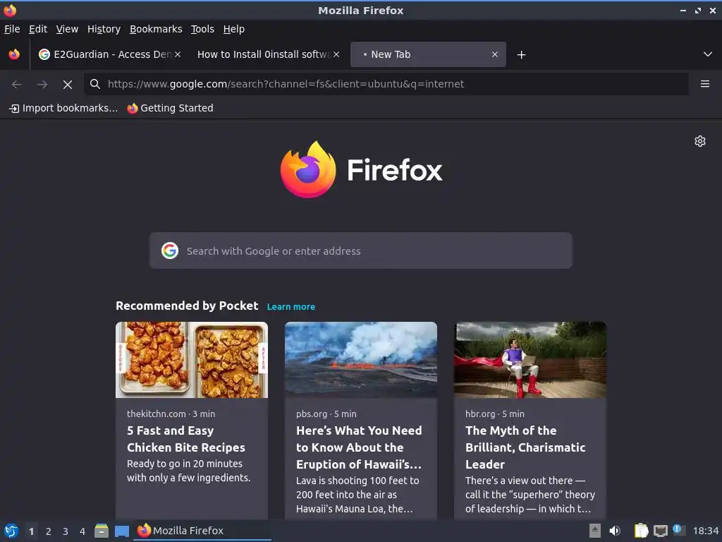Click the Firefox logo on new tab page

click(361, 169)
